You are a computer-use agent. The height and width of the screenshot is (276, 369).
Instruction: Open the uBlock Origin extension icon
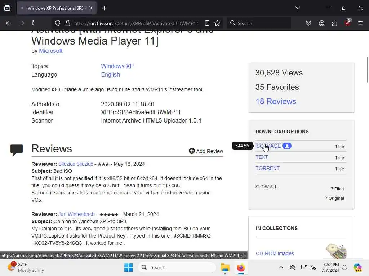point(348,23)
